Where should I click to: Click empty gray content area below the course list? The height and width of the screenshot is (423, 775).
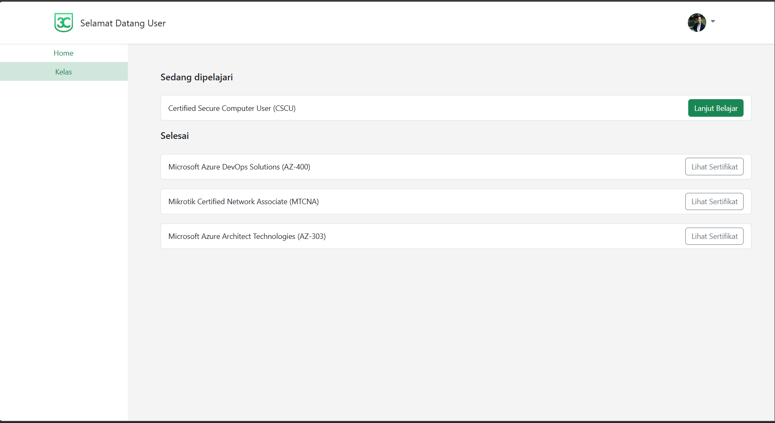pyautogui.click(x=453, y=335)
